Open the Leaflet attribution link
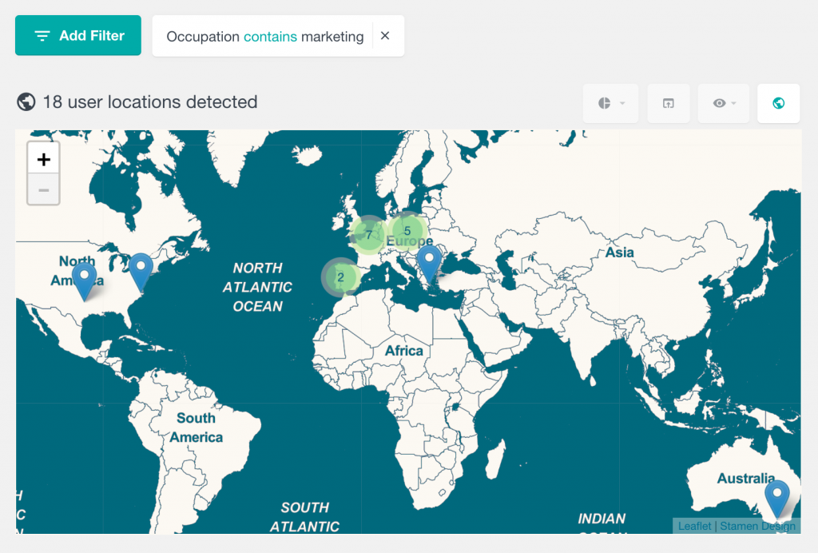This screenshot has height=553, width=818. pyautogui.click(x=694, y=526)
